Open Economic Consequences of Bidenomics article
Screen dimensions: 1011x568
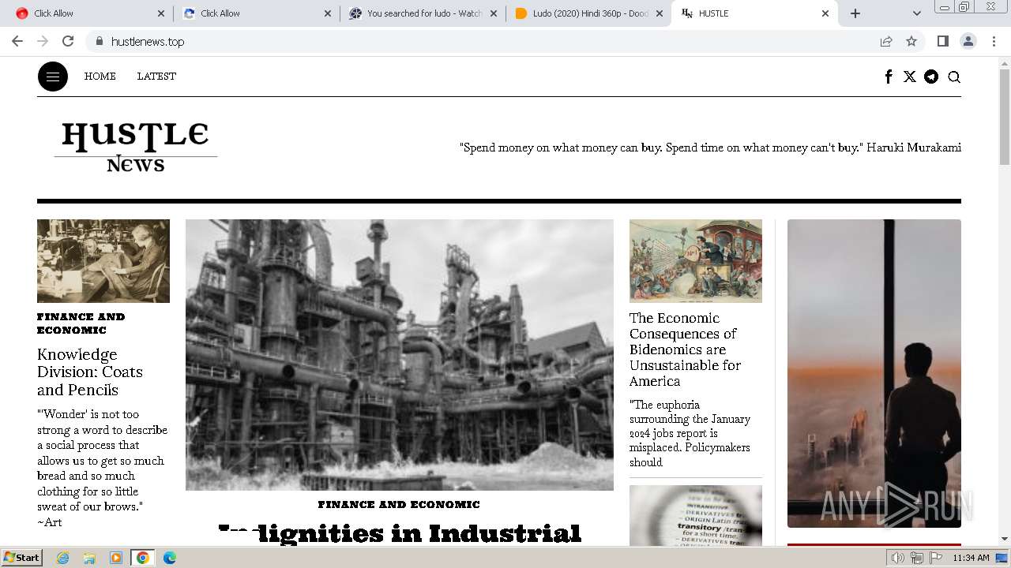tap(686, 349)
